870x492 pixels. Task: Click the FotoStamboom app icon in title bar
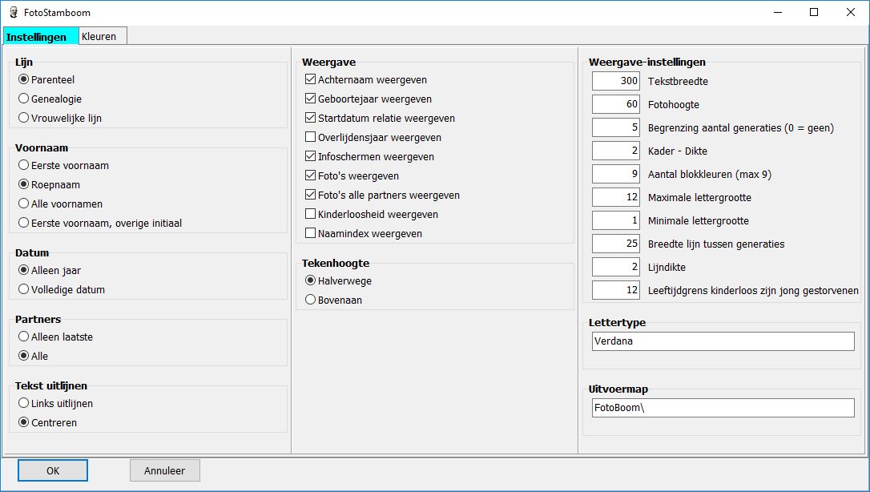tap(13, 13)
